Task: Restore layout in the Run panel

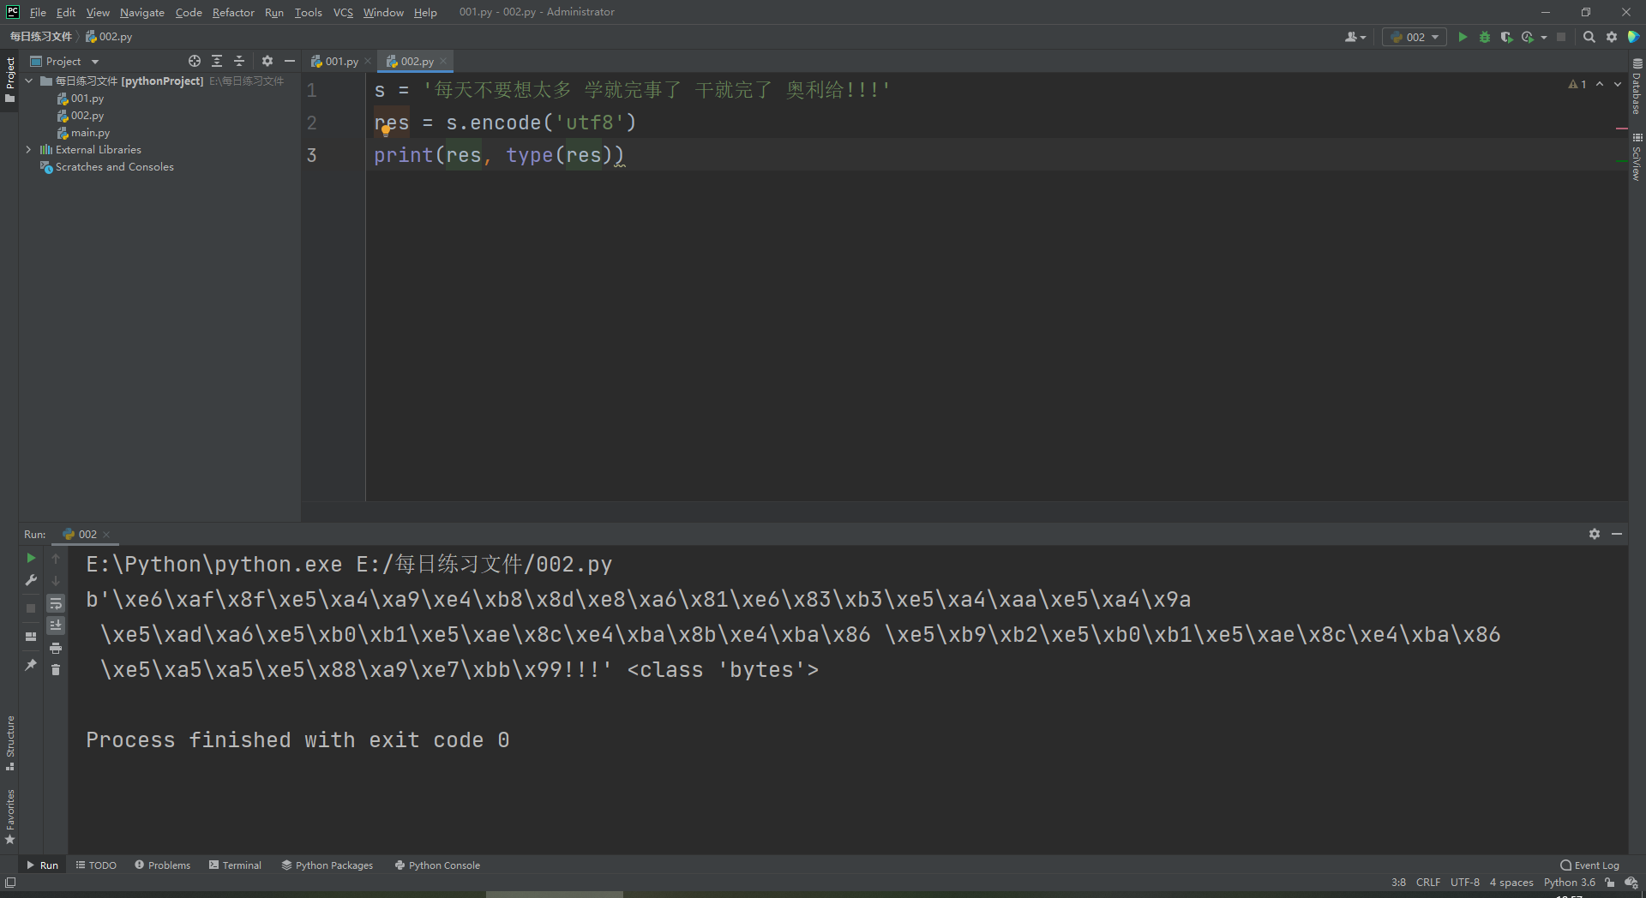Action: click(31, 637)
